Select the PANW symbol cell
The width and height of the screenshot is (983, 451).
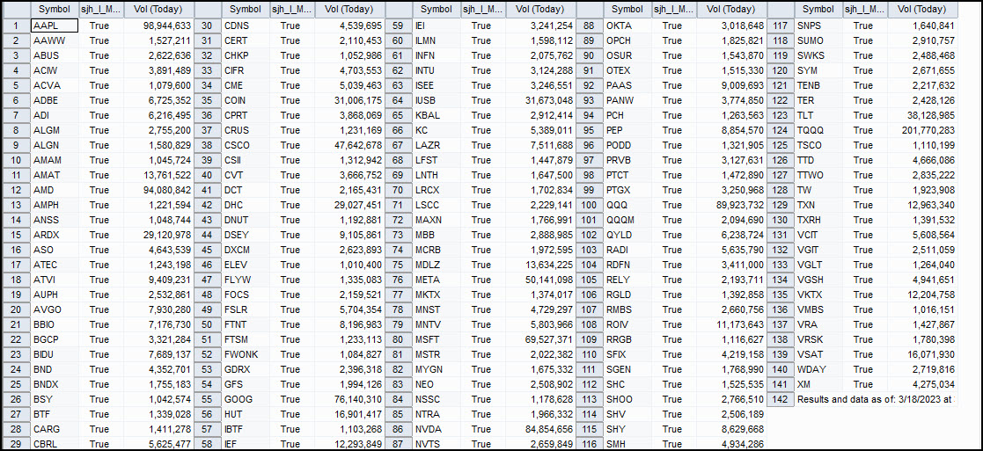click(627, 100)
